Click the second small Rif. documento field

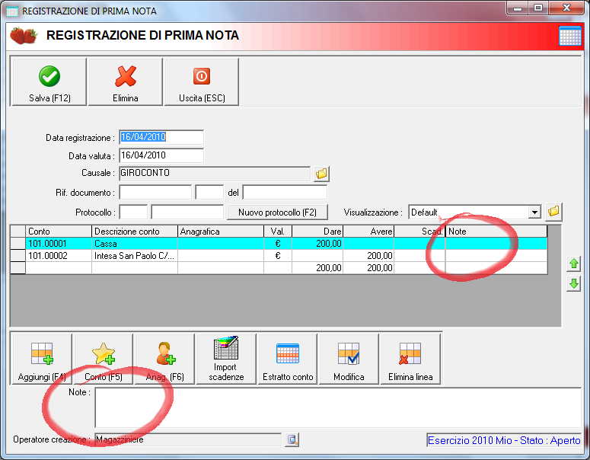tap(209, 193)
